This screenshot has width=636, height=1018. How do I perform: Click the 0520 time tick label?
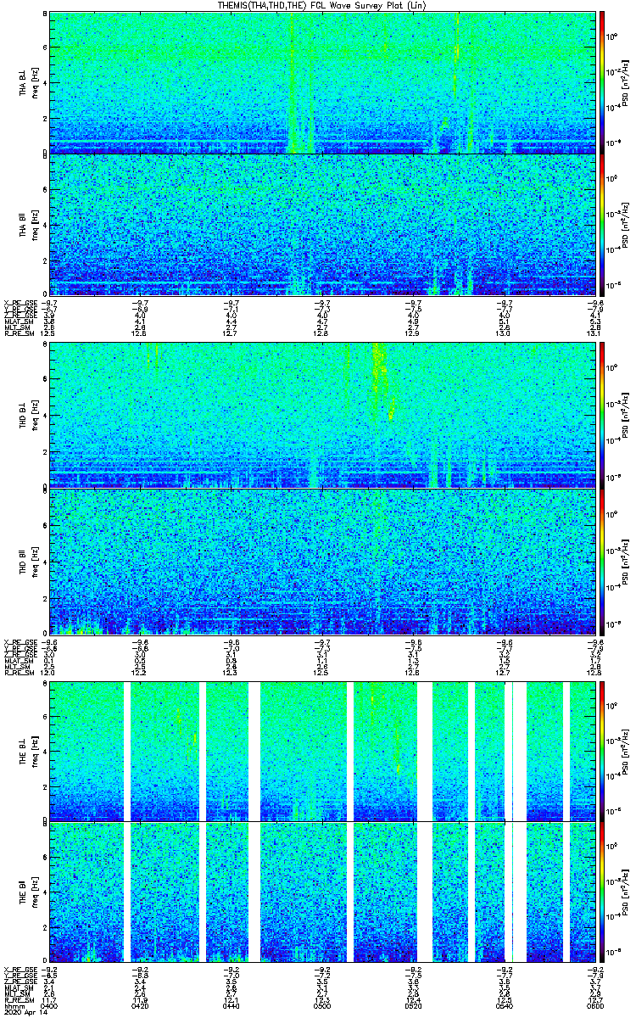413,1006
